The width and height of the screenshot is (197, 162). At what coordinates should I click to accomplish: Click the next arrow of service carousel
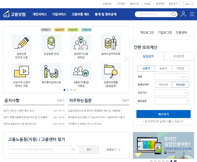tap(126, 59)
